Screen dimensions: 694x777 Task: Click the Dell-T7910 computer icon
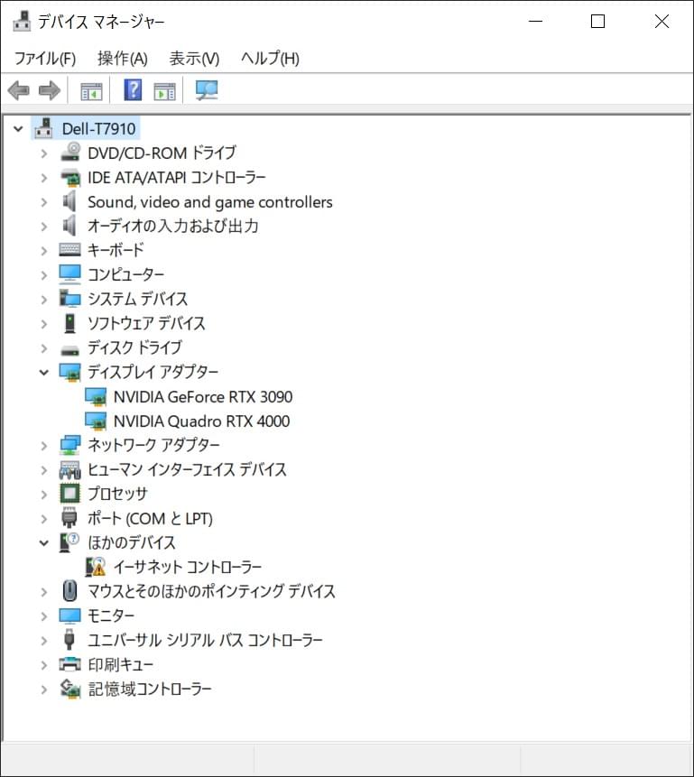click(43, 128)
